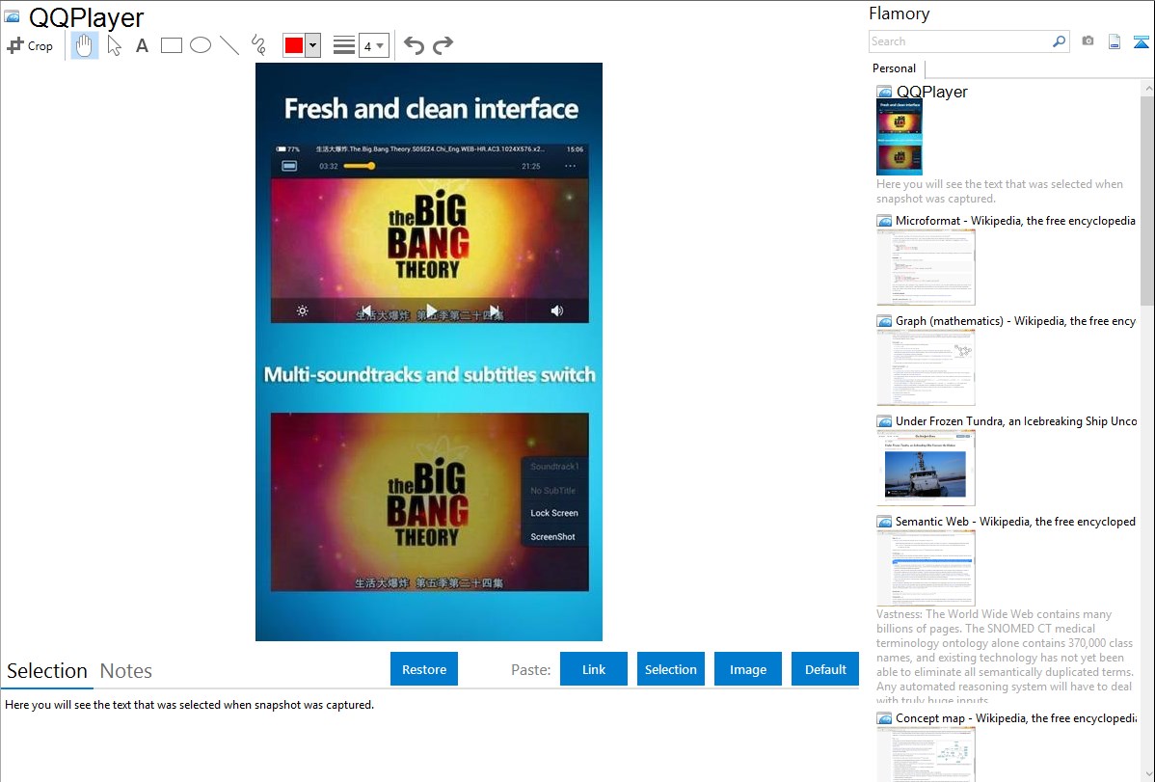The height and width of the screenshot is (782, 1155).
Task: Click the Paste Image button
Action: [747, 669]
